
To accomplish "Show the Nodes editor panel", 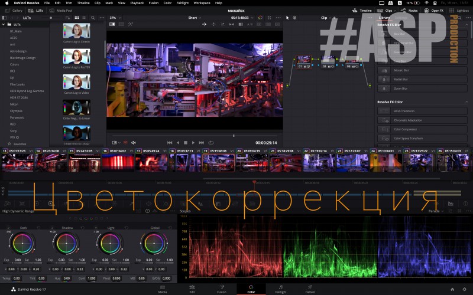I will (409, 11).
